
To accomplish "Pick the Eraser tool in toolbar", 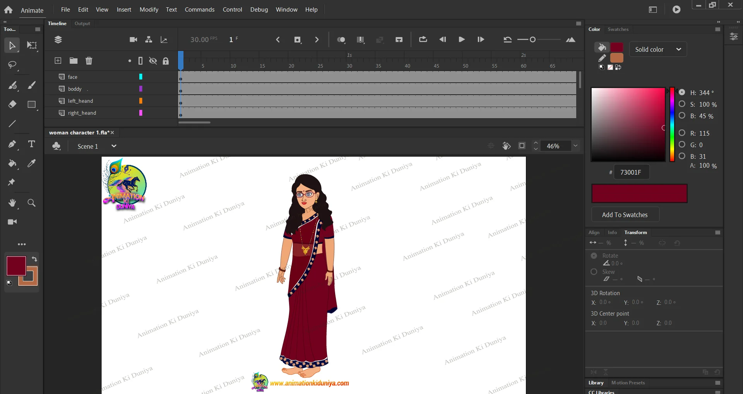I will [12, 104].
